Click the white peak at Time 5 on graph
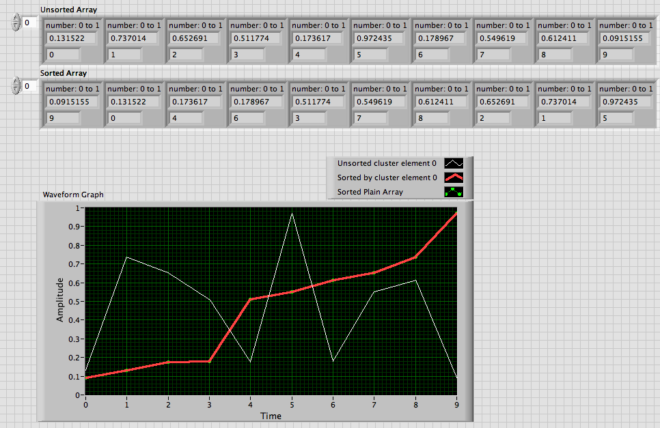 [x=292, y=214]
